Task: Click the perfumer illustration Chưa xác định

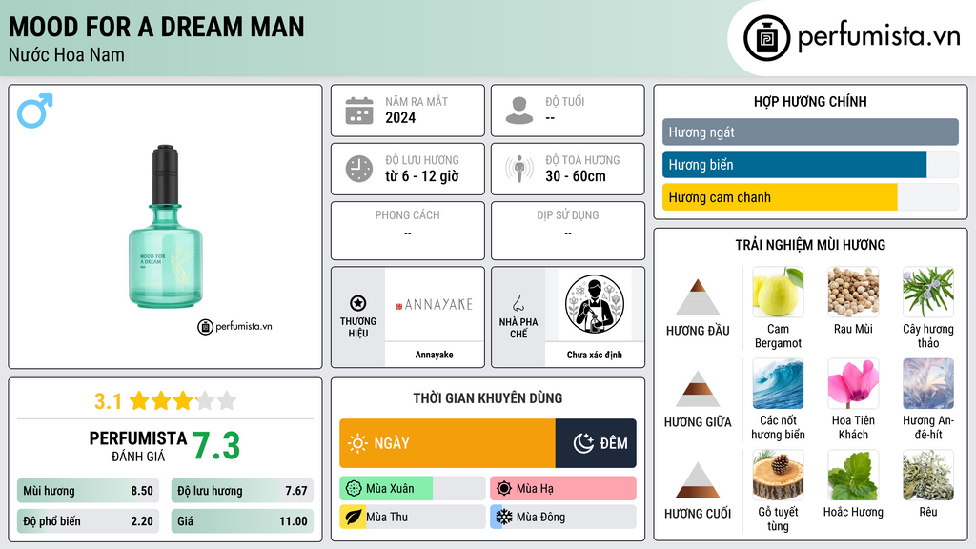Action: tap(595, 304)
